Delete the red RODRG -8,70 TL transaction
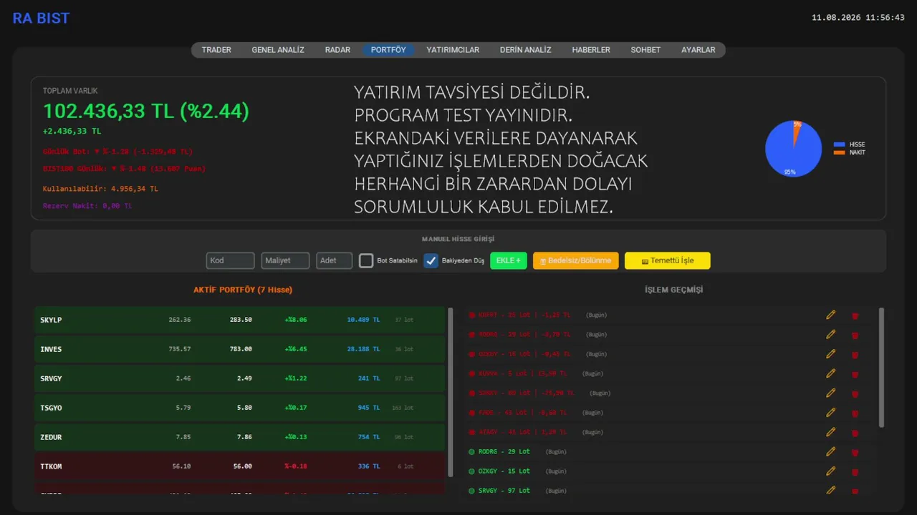The image size is (917, 515). (855, 335)
